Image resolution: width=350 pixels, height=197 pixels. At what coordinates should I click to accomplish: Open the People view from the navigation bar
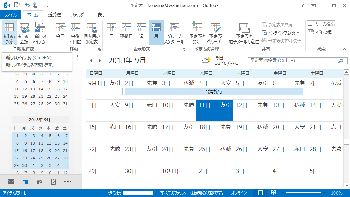[x=39, y=182]
